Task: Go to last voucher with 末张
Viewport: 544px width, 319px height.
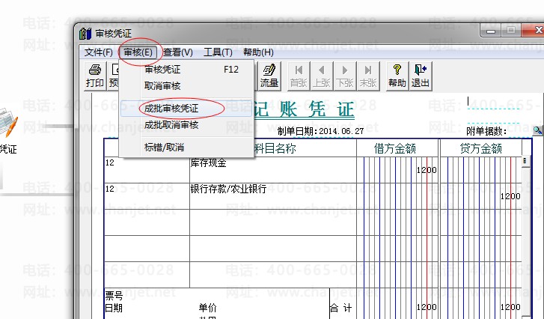Action: (x=368, y=76)
